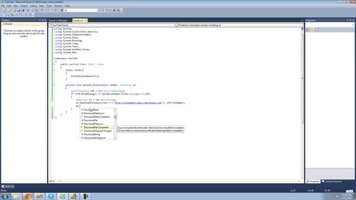Switch to the Solution Explorer tab
The width and height of the screenshot is (356, 200).
(x=332, y=182)
